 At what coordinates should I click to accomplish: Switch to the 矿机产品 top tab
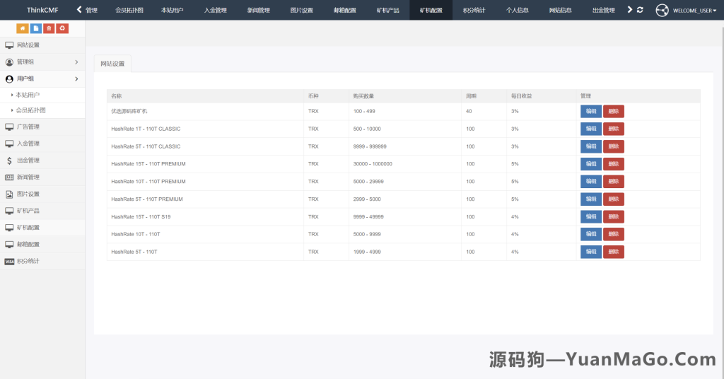387,11
